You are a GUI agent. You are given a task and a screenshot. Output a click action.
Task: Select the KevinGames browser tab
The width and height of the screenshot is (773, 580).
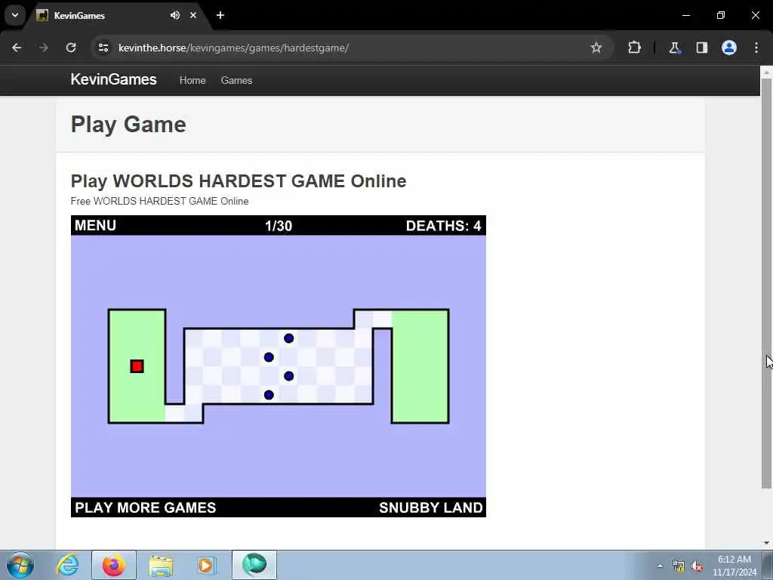(x=119, y=15)
